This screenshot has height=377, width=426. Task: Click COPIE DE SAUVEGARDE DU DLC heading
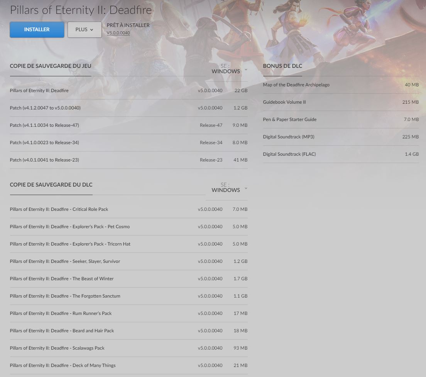[x=51, y=185]
